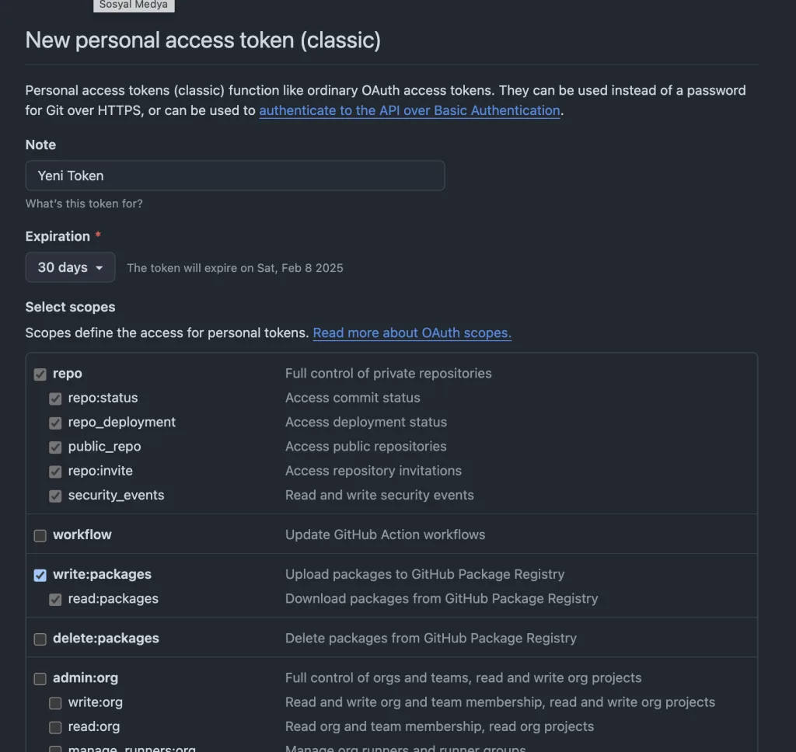Toggle the repo:status checkbox
The width and height of the screenshot is (796, 752).
55,399
